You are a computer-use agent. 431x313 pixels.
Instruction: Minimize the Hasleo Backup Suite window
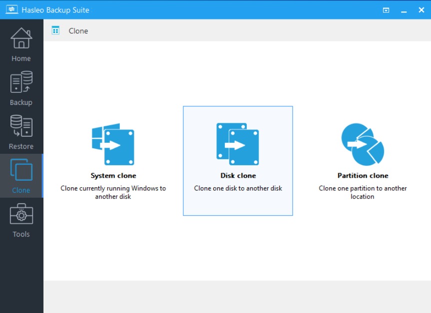404,10
